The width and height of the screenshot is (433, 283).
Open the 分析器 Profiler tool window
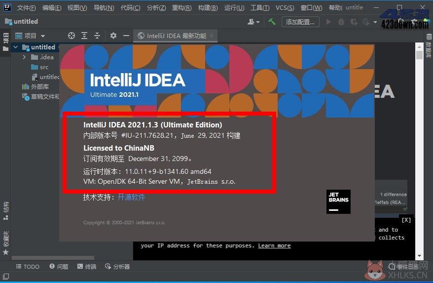(x=117, y=266)
